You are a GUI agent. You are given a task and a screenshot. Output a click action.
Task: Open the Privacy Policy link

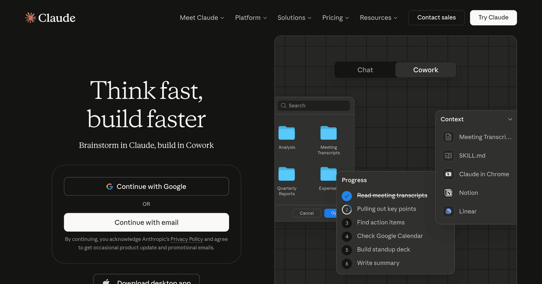[187, 239]
